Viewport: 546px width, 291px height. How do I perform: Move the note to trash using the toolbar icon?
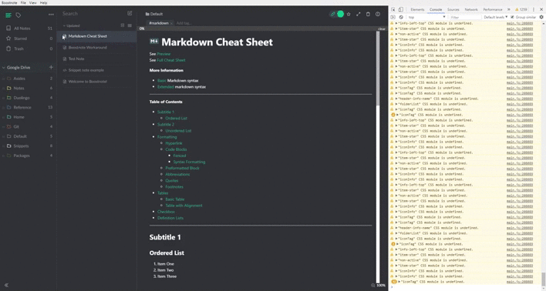click(368, 14)
